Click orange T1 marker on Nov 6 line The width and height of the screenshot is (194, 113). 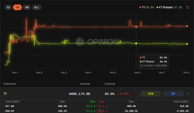136,27
